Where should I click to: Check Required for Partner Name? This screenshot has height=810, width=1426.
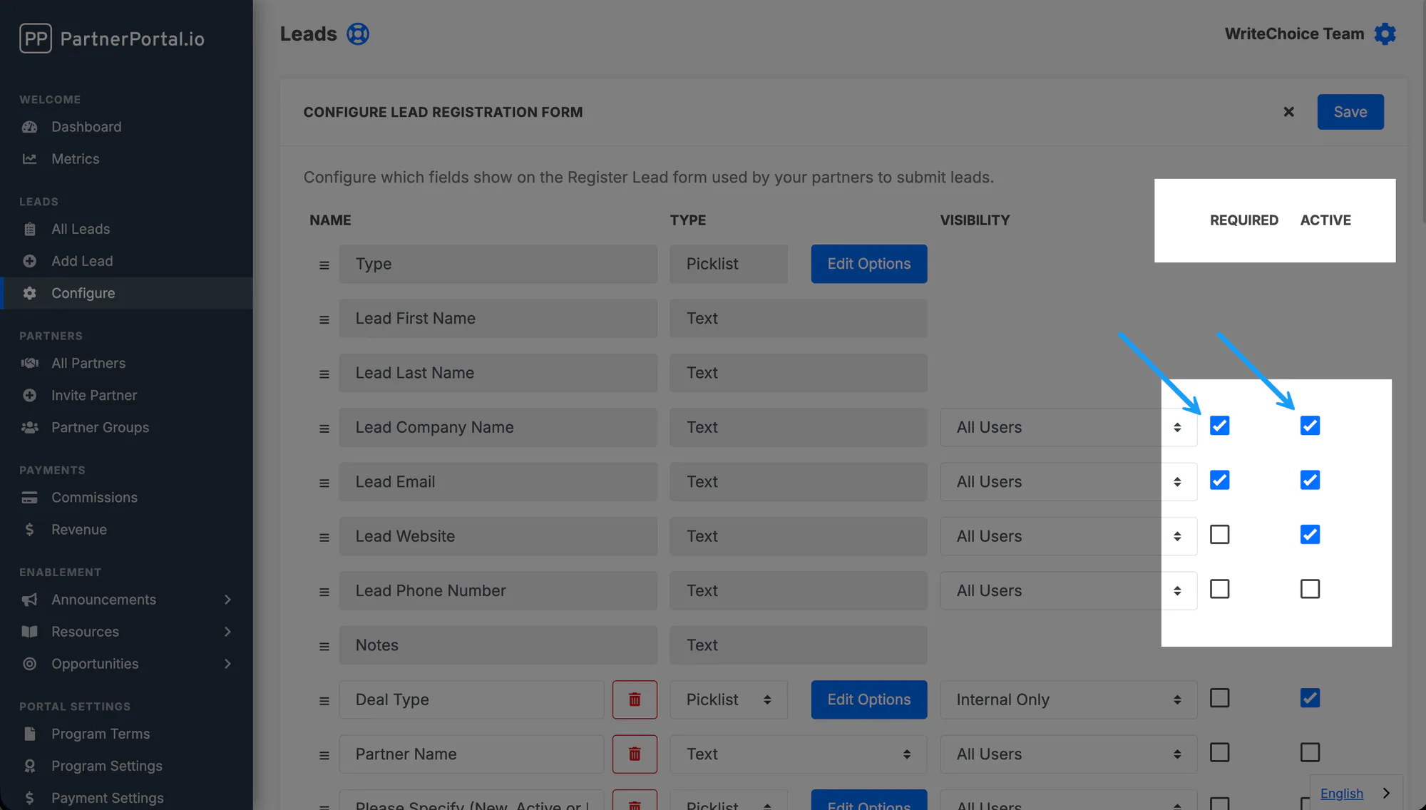click(1220, 752)
